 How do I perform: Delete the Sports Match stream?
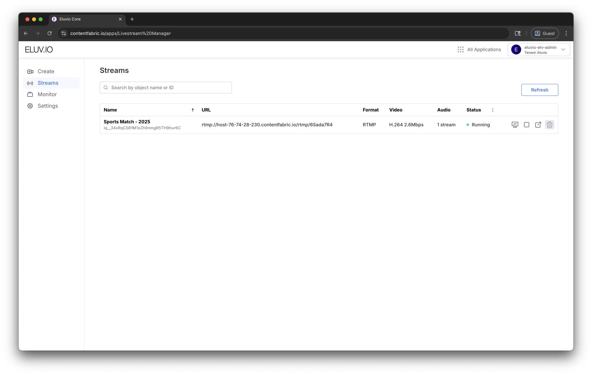pos(550,125)
